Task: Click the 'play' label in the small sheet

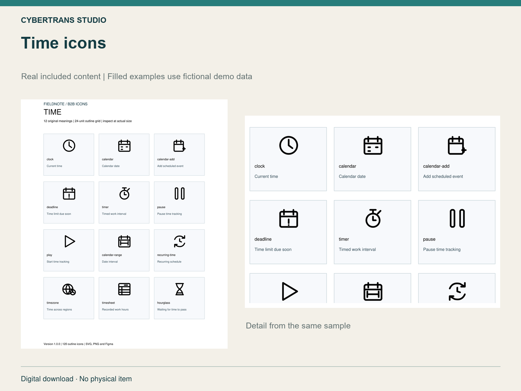Action: [49, 255]
